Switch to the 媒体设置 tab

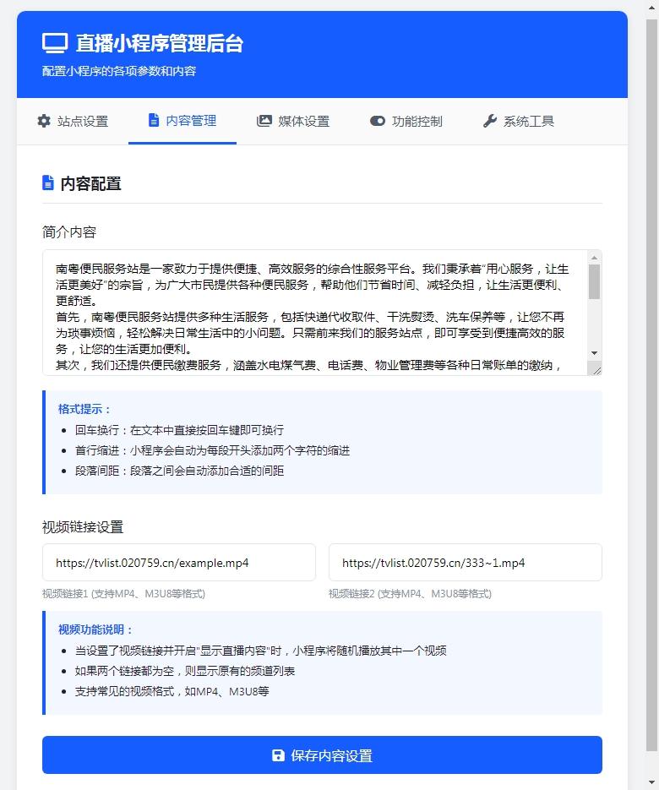pyautogui.click(x=292, y=122)
